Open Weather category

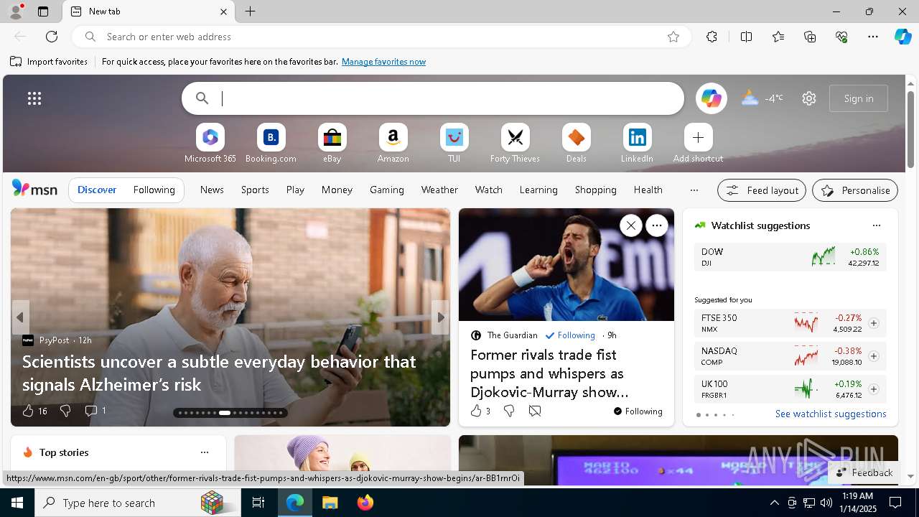coord(439,190)
